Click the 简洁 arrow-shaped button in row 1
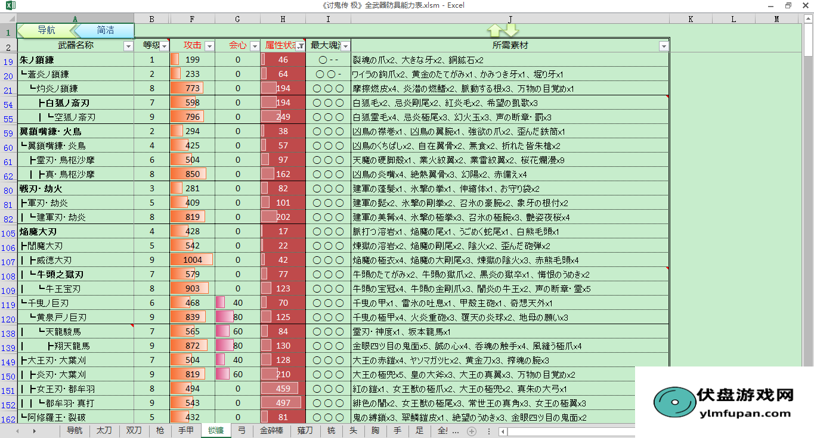Screen dimensions: 814x438 104,30
